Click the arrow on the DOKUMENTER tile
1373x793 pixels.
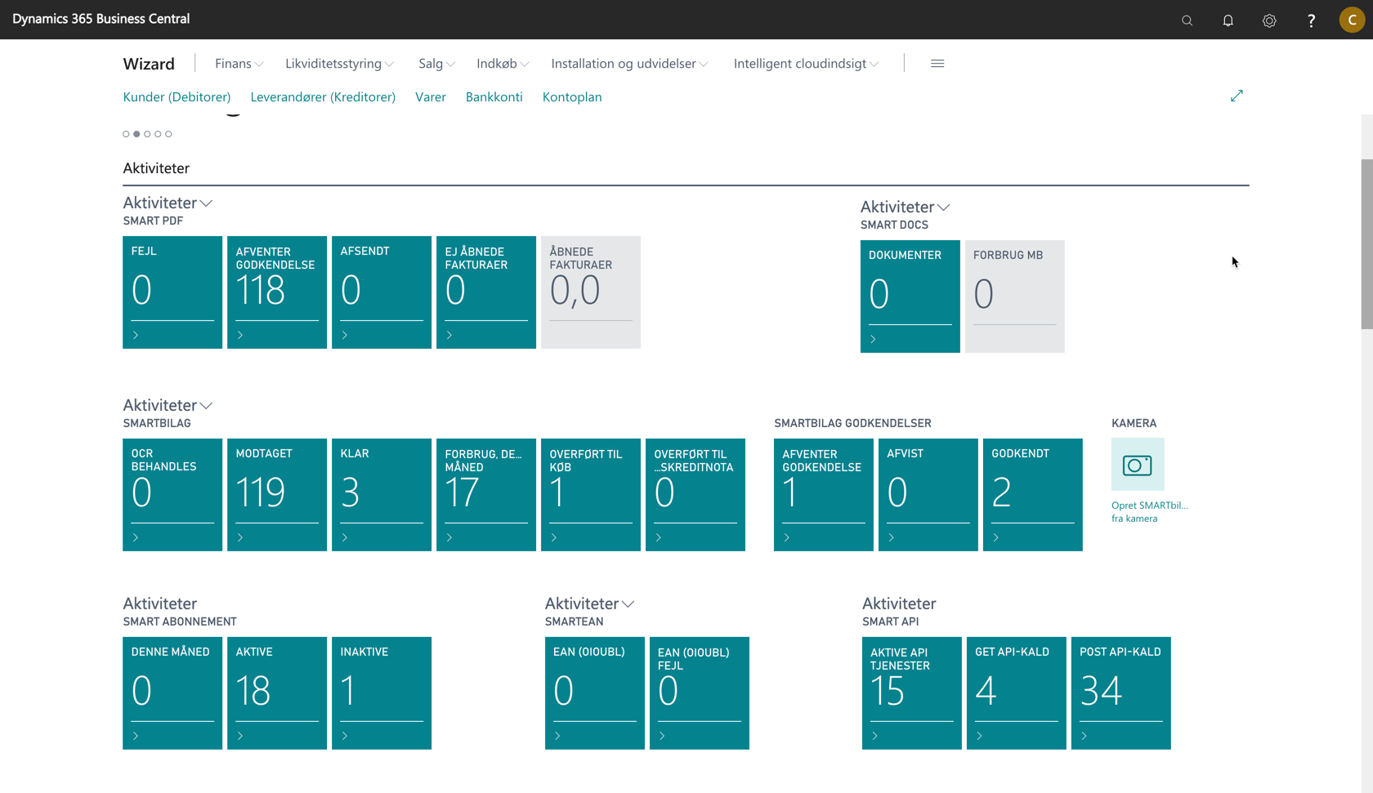click(x=873, y=340)
